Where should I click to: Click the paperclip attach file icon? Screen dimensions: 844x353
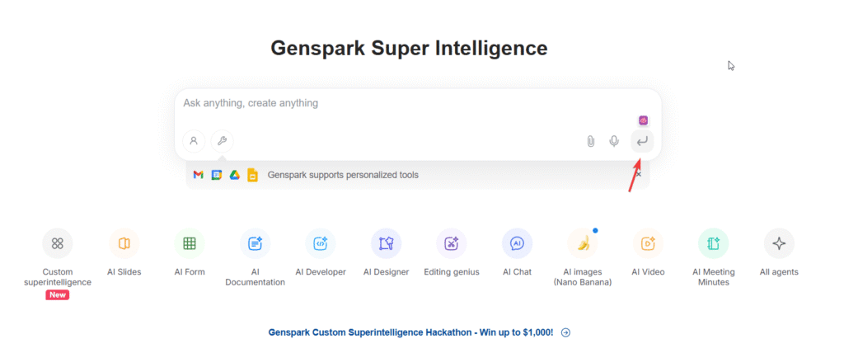[590, 141]
